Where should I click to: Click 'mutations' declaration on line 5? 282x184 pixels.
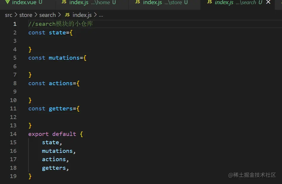pyautogui.click(x=64, y=58)
